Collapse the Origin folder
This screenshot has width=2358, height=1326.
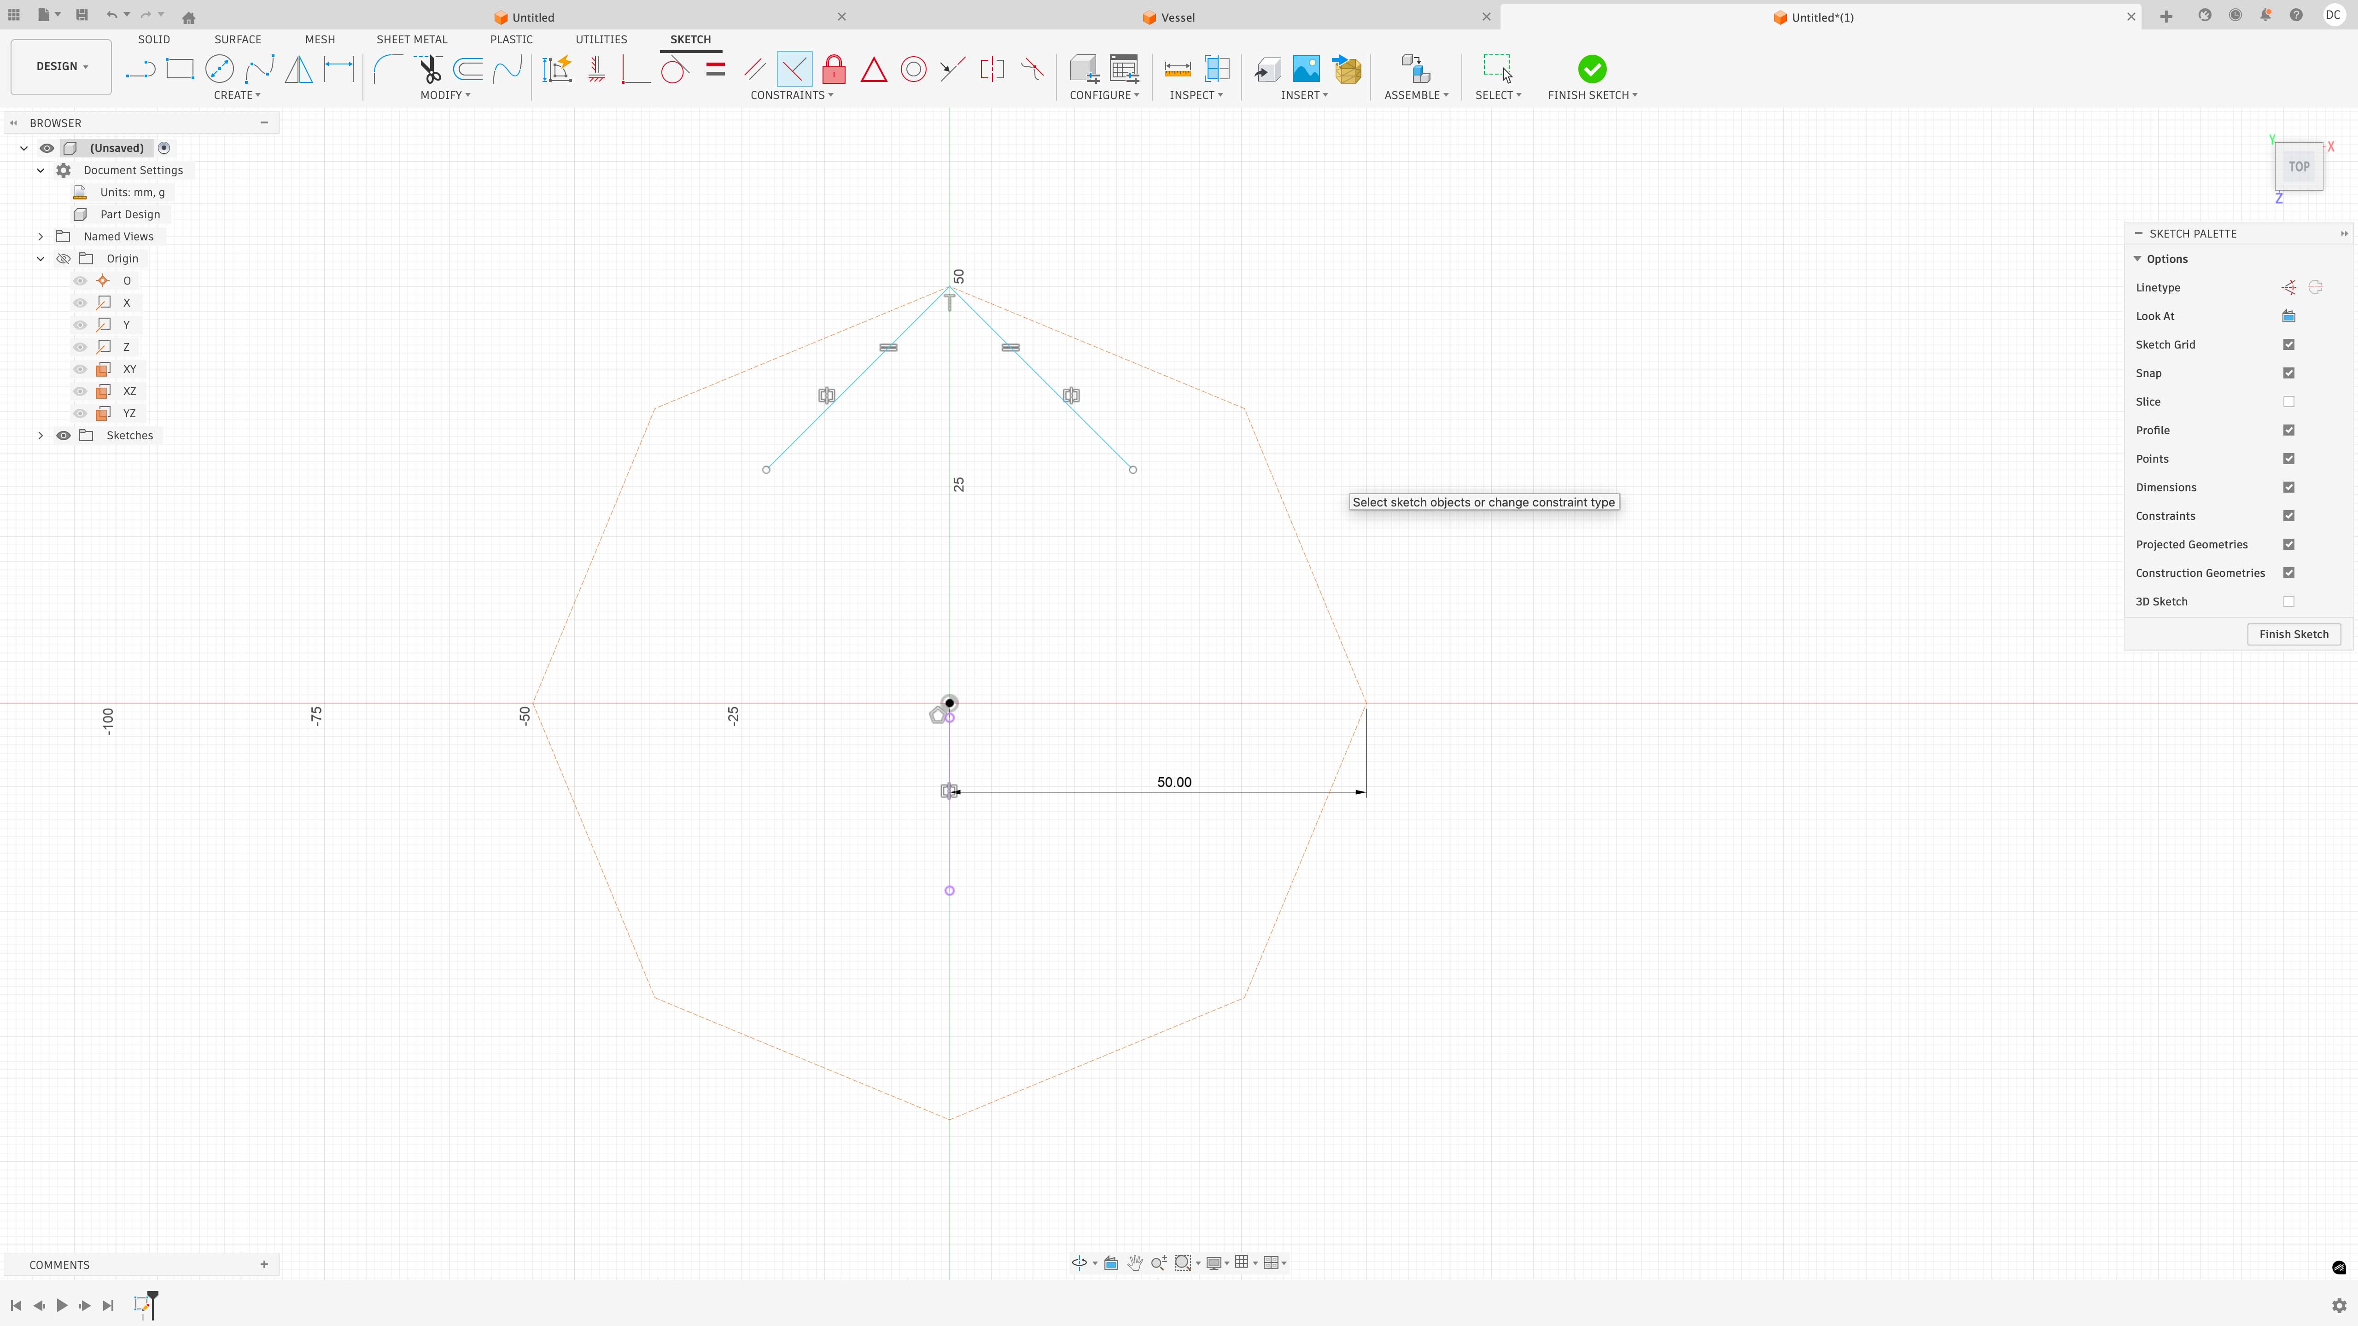[40, 258]
